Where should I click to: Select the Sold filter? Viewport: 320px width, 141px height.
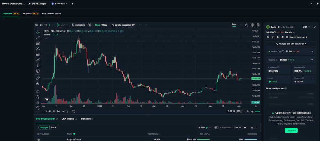click(x=53, y=128)
